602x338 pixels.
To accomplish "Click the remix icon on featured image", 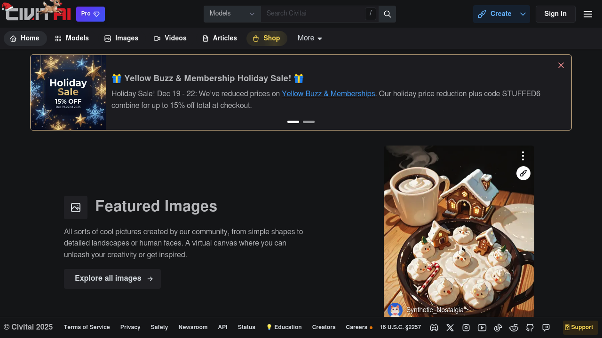I will [523, 173].
